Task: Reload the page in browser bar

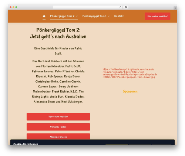Action: tap(120, 7)
